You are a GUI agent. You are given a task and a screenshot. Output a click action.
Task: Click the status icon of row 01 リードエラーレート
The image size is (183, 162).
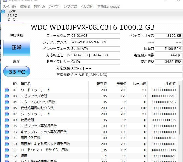pyautogui.click(x=7, y=90)
